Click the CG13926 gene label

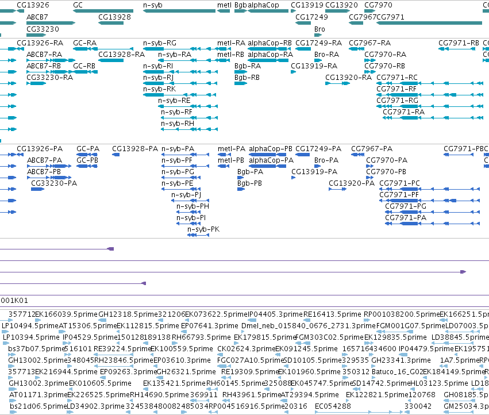coord(33,5)
